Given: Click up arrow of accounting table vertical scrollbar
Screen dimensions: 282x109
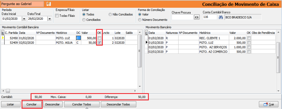Looking at the screenshot, I should pos(139,32).
